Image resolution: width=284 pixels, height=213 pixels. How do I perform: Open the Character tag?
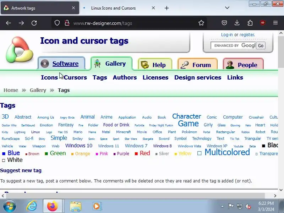click(x=187, y=116)
